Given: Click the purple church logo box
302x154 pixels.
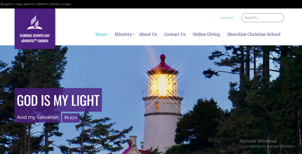Looking at the screenshot, I should (x=35, y=29).
